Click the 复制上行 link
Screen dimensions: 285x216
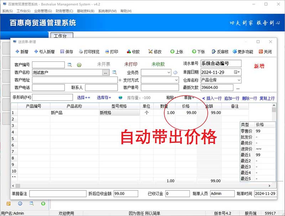[x=267, y=98]
